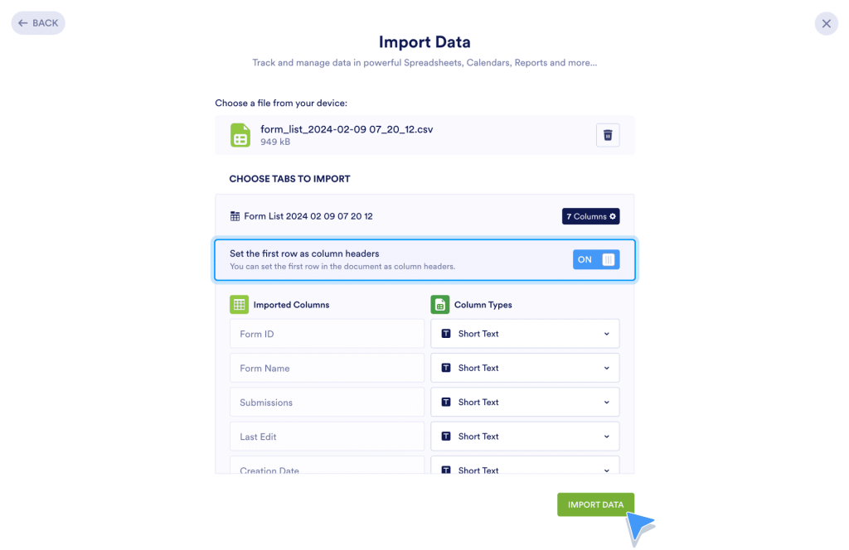Open the 7 Columns settings badge
This screenshot has height=550, width=849.
[x=590, y=216]
